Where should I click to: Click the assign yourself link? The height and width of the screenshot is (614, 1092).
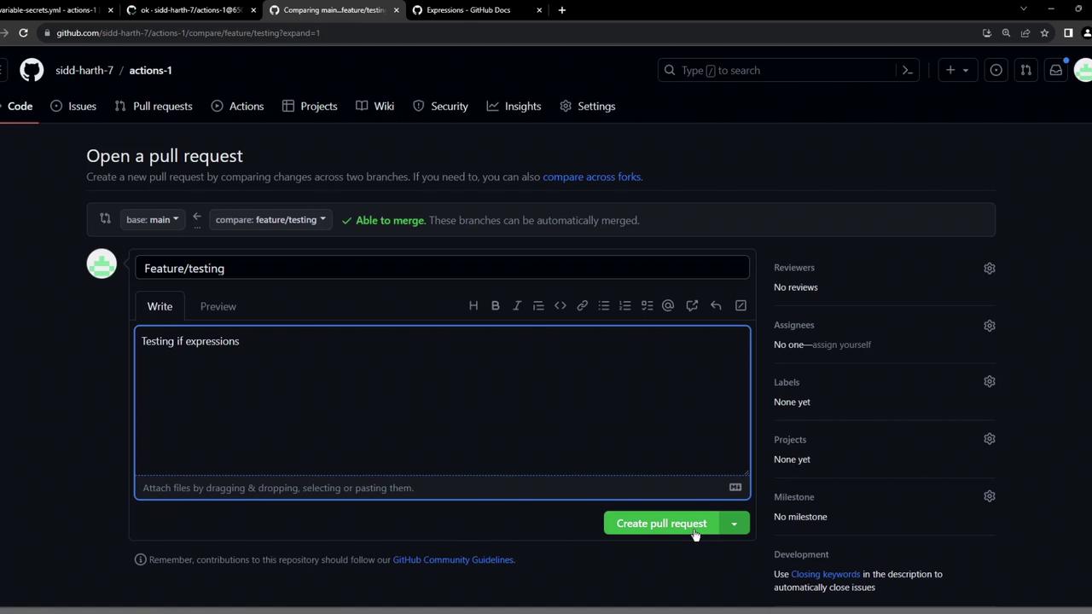click(x=841, y=345)
